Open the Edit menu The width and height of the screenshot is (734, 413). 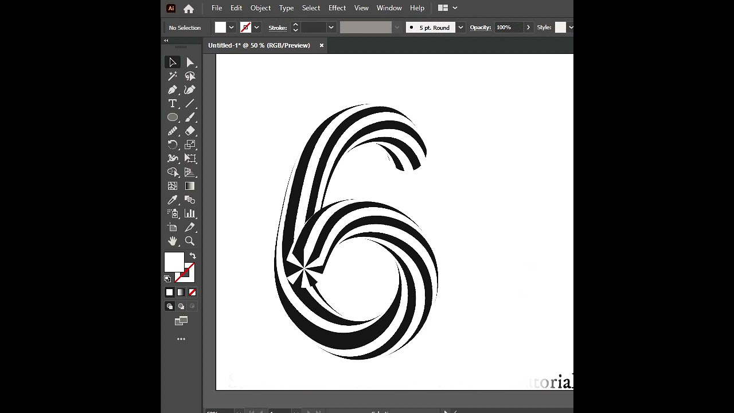point(236,8)
